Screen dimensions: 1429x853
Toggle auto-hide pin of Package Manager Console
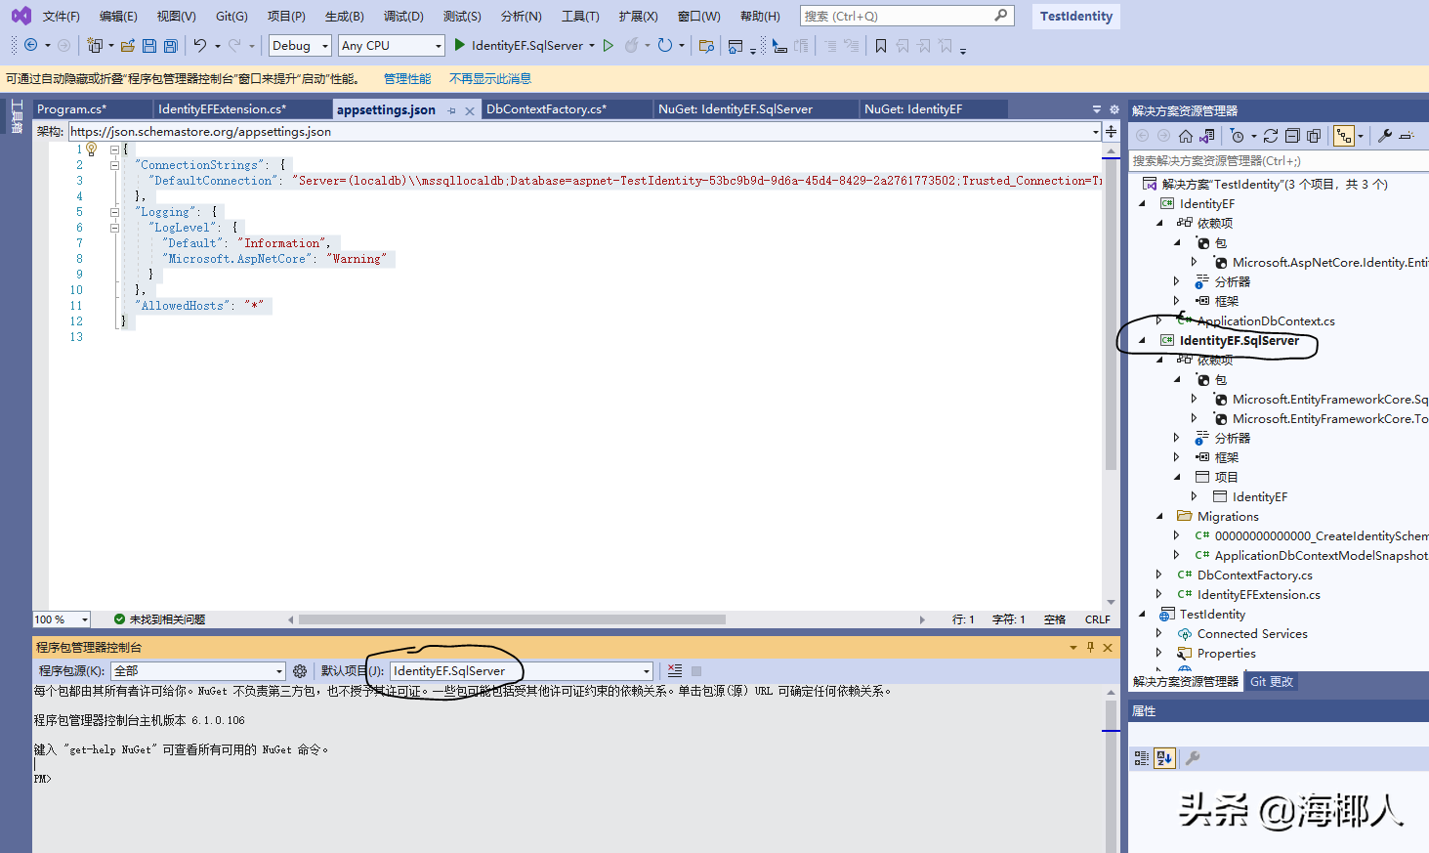1090,647
